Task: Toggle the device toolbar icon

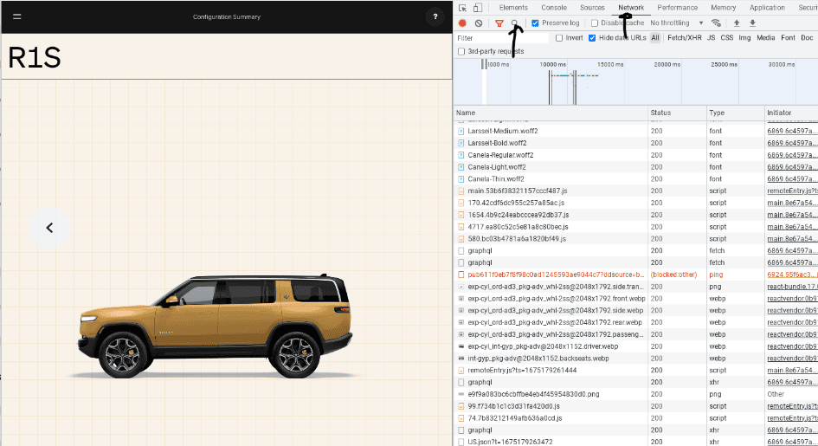Action: (477, 8)
